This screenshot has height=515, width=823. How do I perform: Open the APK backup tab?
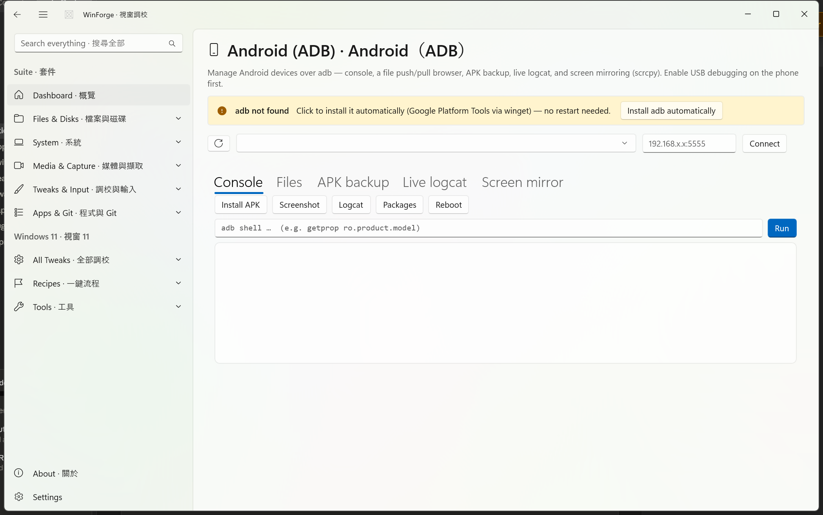coord(353,182)
